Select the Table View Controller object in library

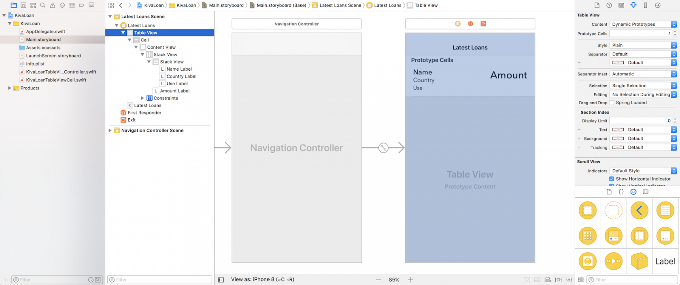tap(665, 210)
